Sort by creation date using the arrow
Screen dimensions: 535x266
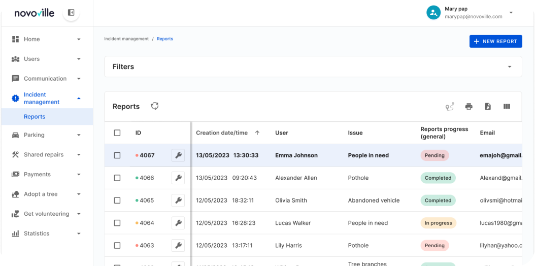[257, 133]
